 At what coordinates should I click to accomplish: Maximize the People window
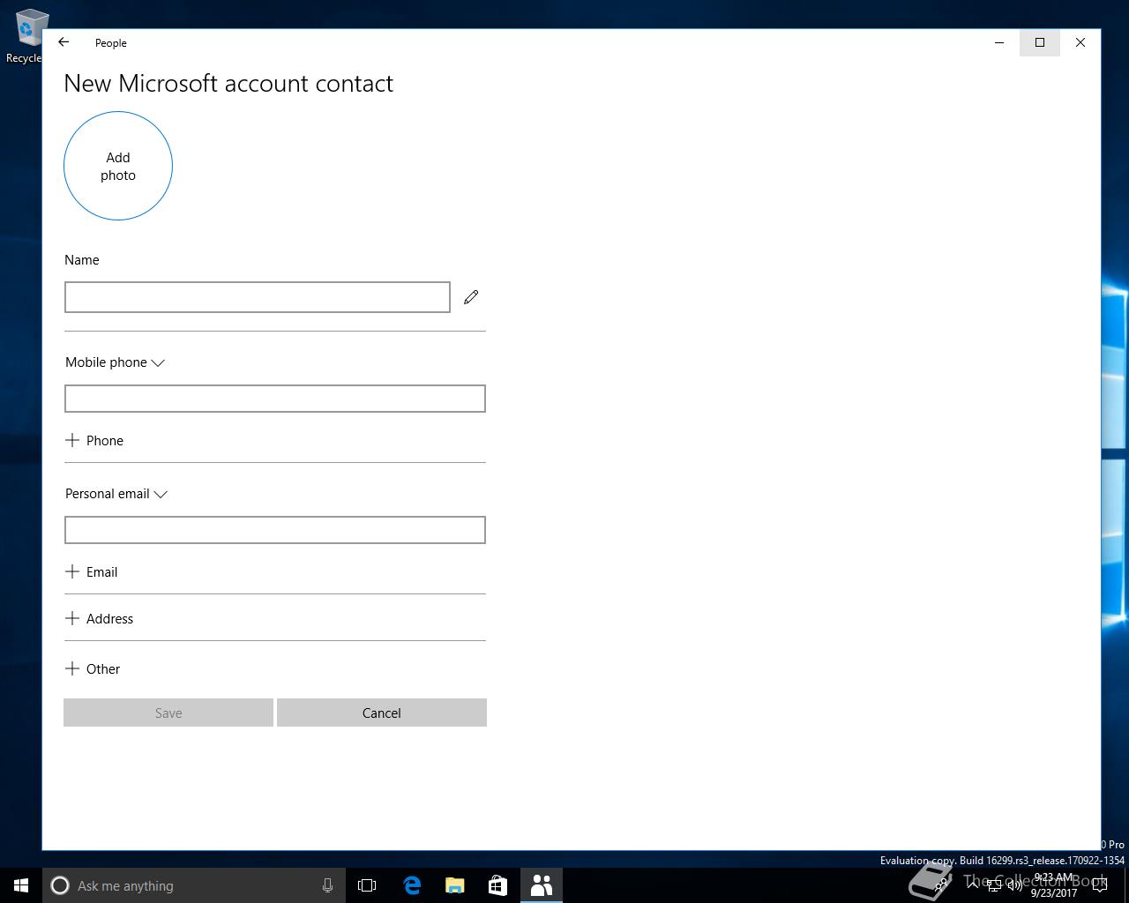click(1040, 42)
